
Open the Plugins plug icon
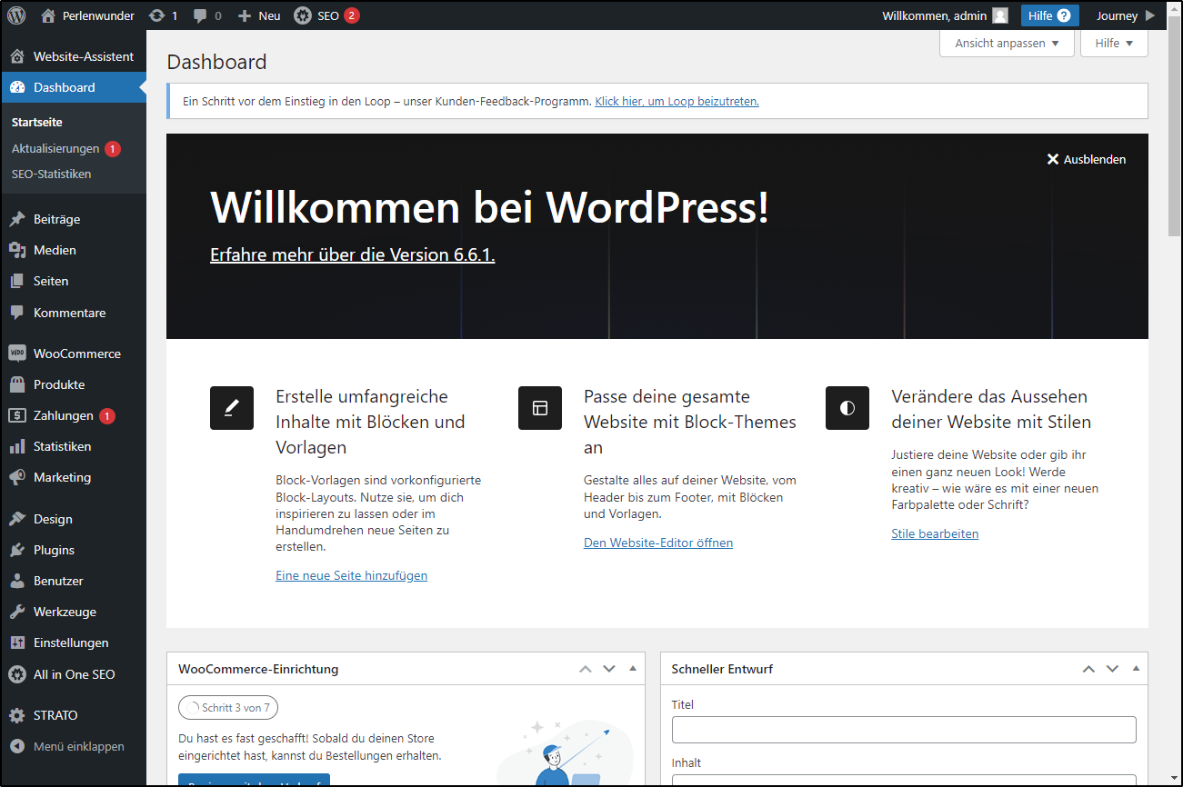20,549
